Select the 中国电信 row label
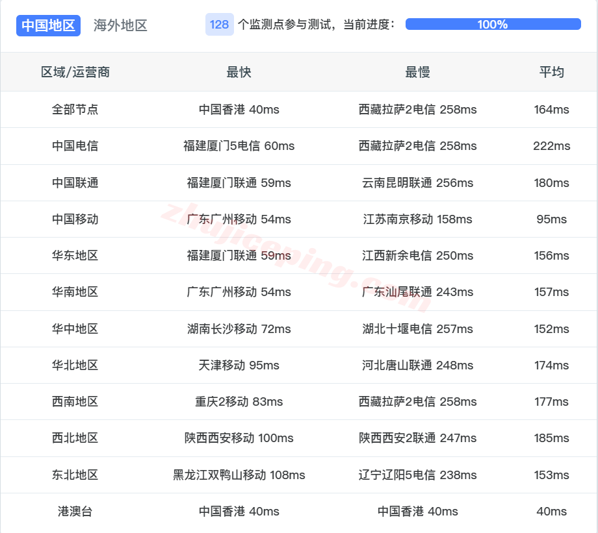 pos(75,145)
